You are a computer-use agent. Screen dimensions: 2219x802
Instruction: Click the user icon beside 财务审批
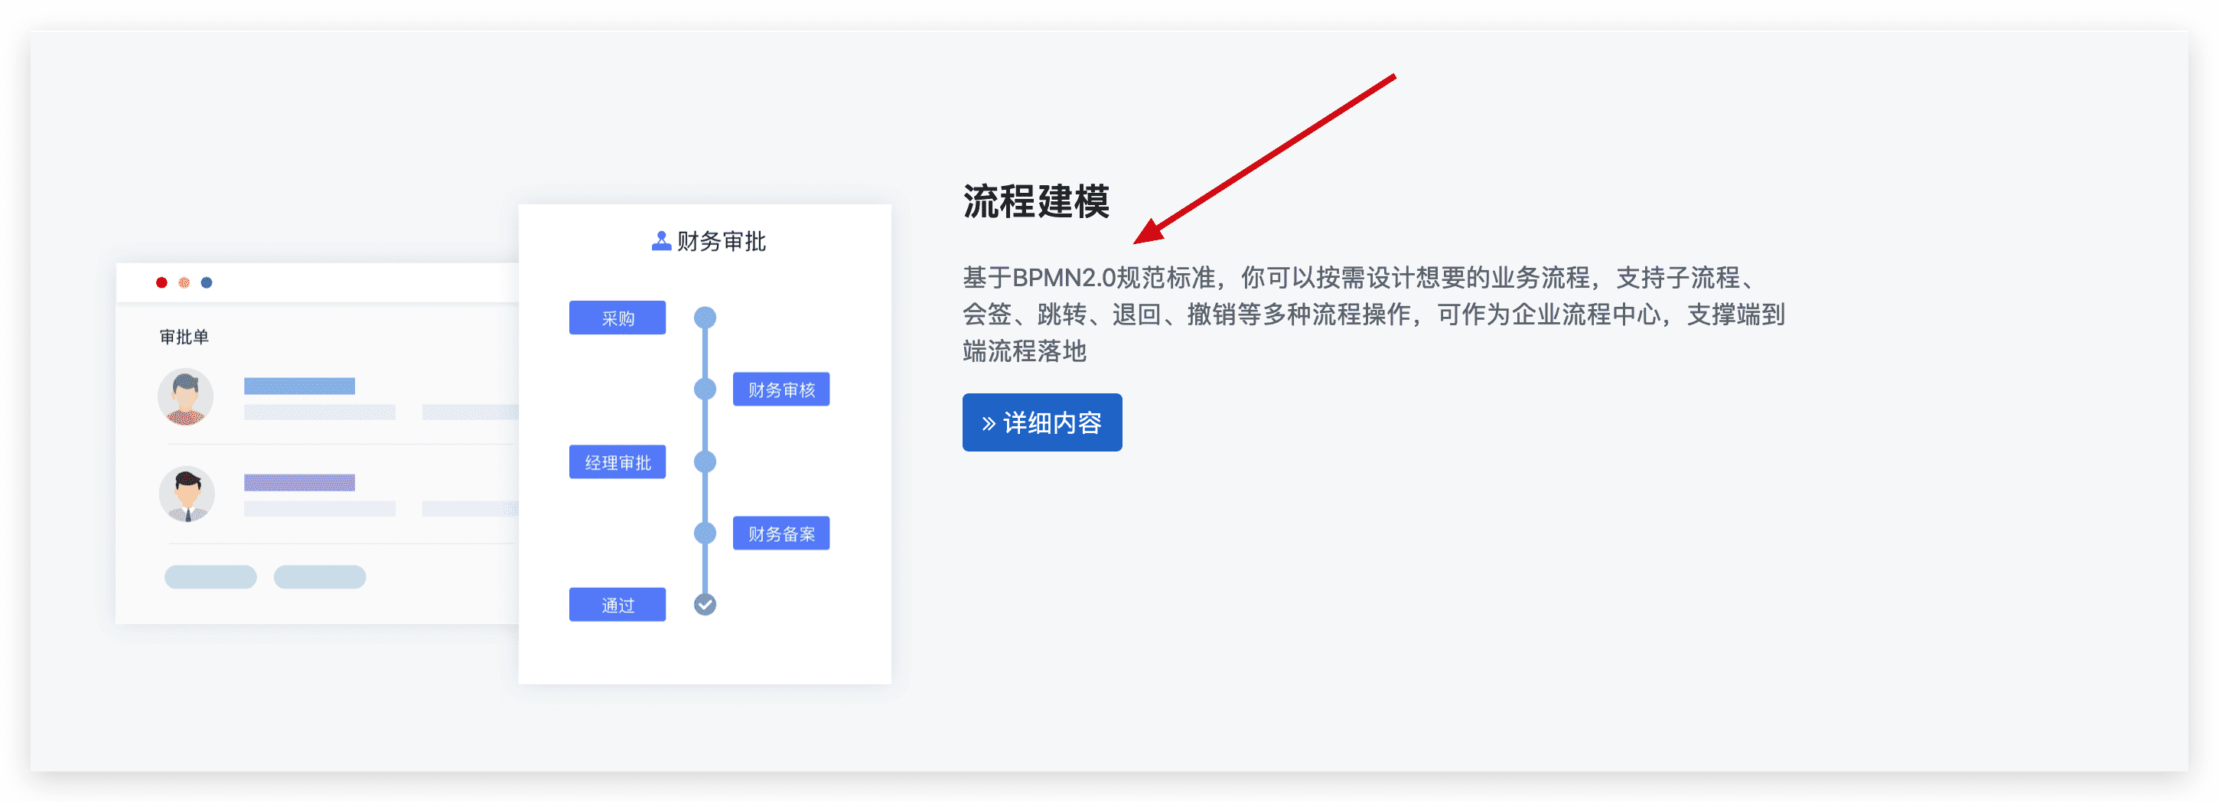point(660,240)
